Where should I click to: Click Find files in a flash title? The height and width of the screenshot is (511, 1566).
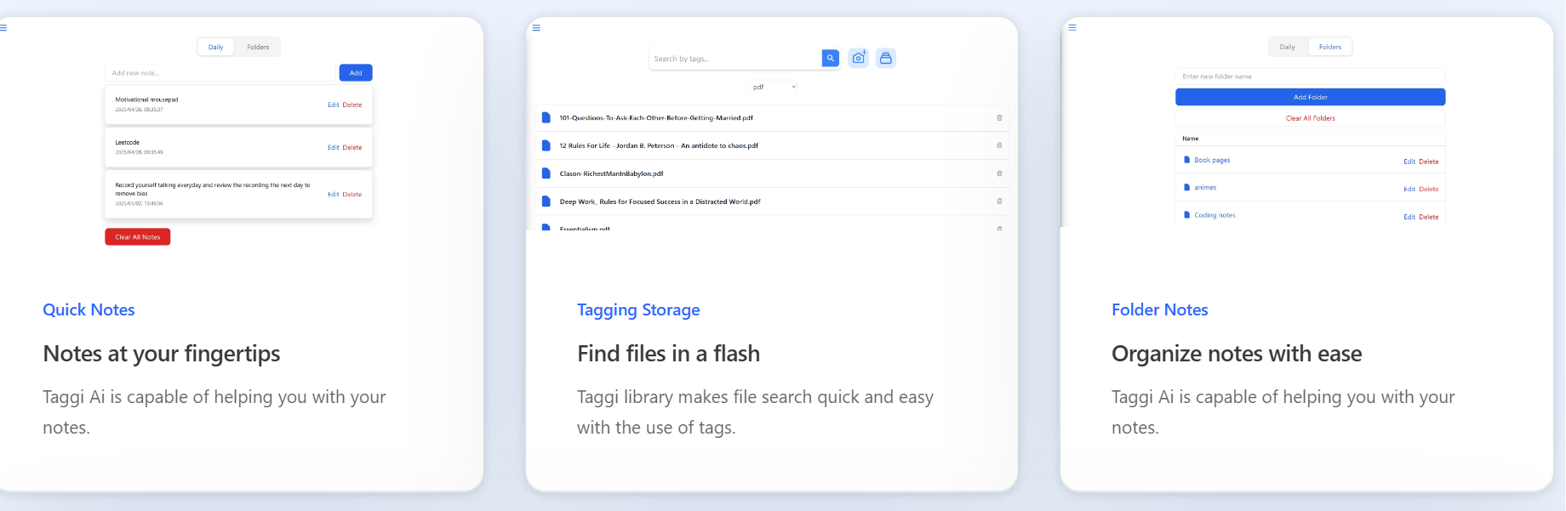click(x=668, y=354)
